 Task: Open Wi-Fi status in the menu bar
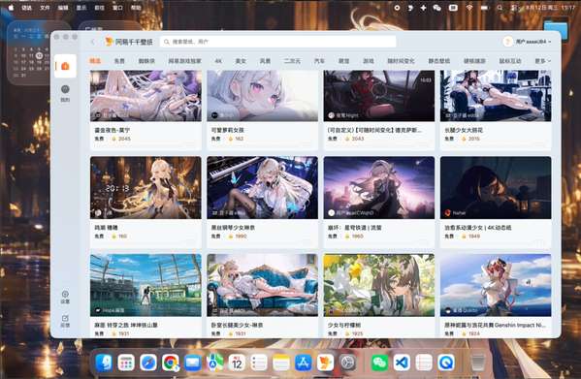click(x=469, y=8)
